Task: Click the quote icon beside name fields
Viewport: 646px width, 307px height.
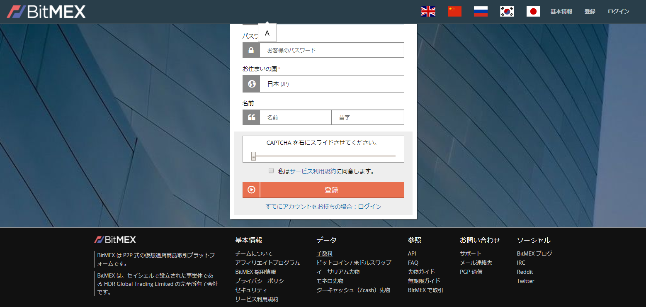Action: click(251, 117)
